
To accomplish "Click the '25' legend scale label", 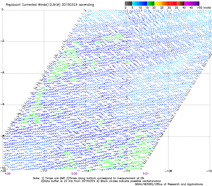I will [x=162, y=8].
